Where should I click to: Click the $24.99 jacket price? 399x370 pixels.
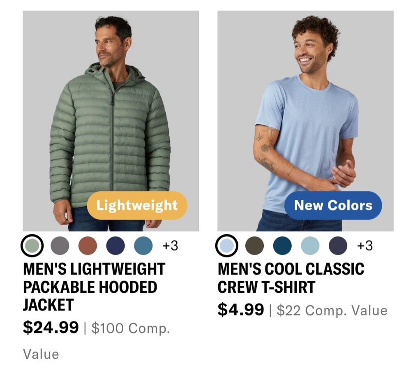coord(51,328)
